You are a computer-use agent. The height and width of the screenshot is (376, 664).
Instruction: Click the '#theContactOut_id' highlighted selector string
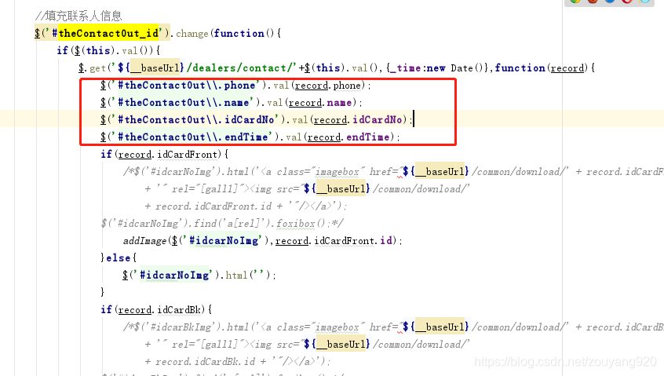click(105, 33)
